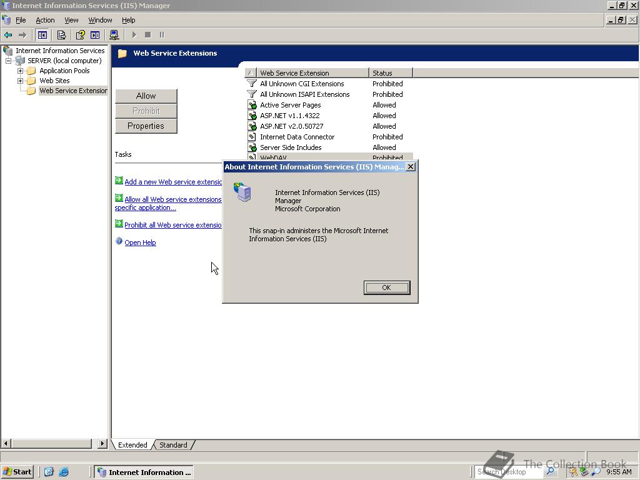640x480 pixels.
Task: Click icon beside ASP.NET v1.1.4322
Action: click(x=252, y=116)
